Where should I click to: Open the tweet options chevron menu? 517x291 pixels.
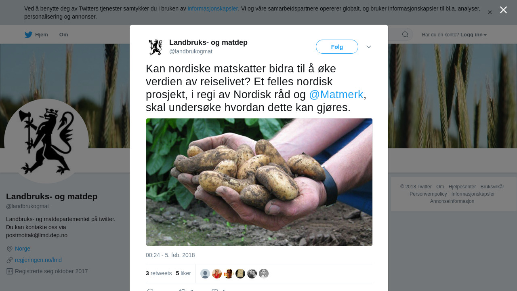[x=369, y=47]
